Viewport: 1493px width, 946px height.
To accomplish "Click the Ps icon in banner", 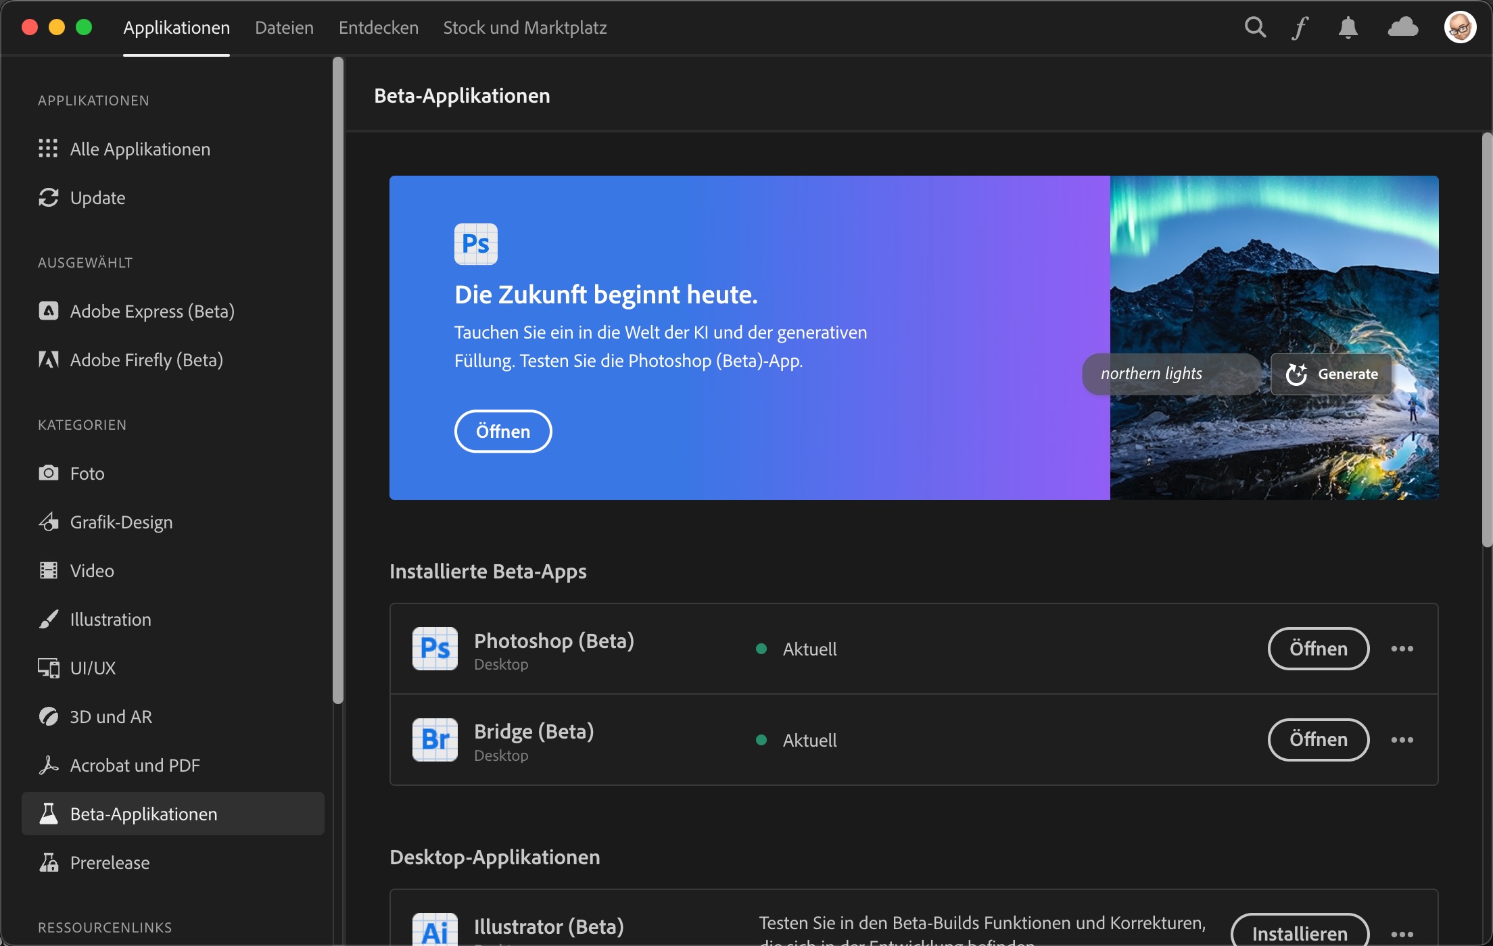I will (x=476, y=244).
